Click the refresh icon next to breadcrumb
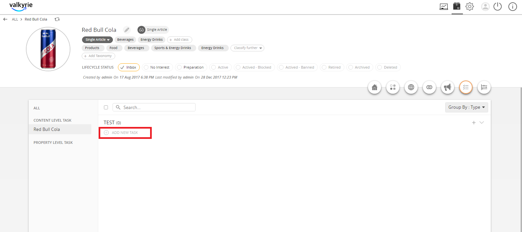The width and height of the screenshot is (522, 232). [x=57, y=19]
